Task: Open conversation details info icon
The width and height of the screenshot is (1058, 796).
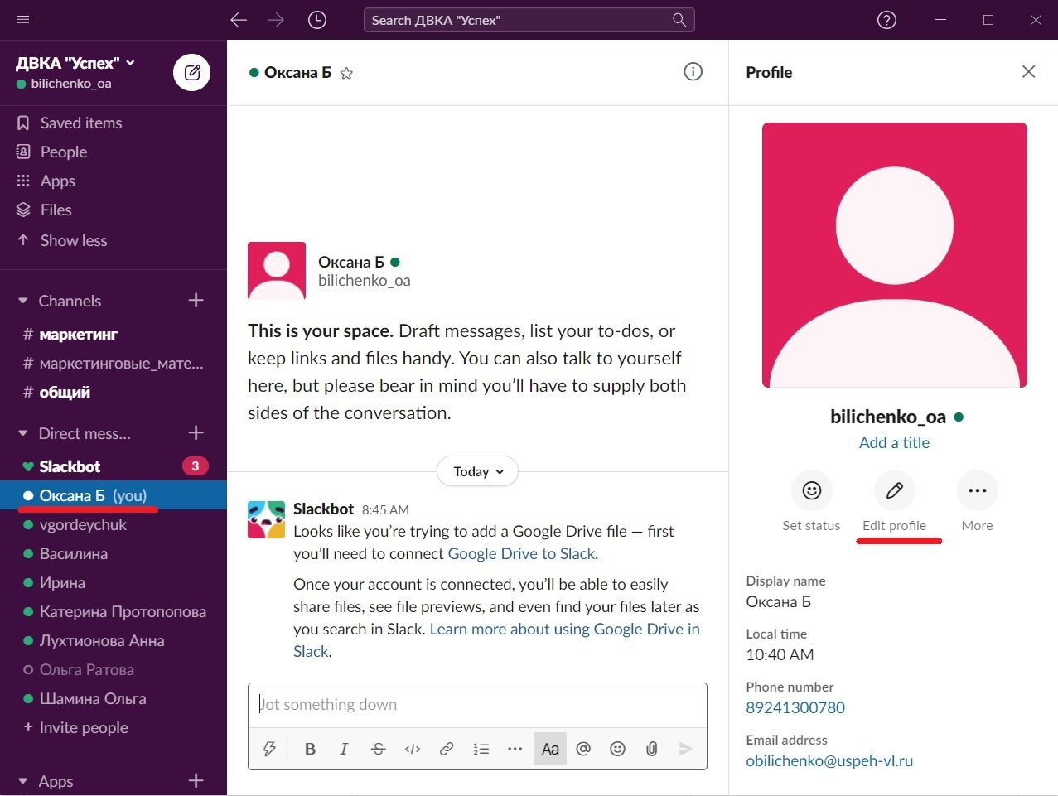Action: pyautogui.click(x=693, y=72)
